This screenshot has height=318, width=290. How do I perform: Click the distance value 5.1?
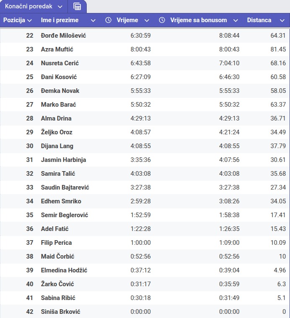[282, 297]
